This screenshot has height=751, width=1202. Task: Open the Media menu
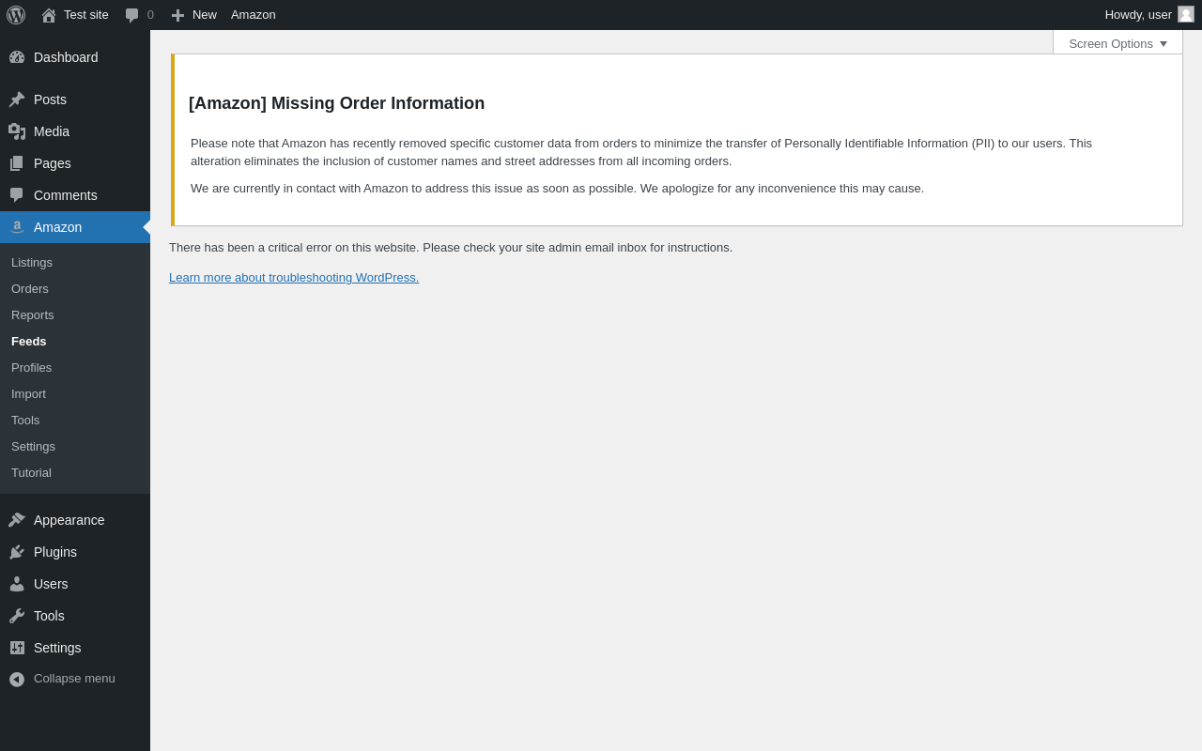(x=75, y=131)
